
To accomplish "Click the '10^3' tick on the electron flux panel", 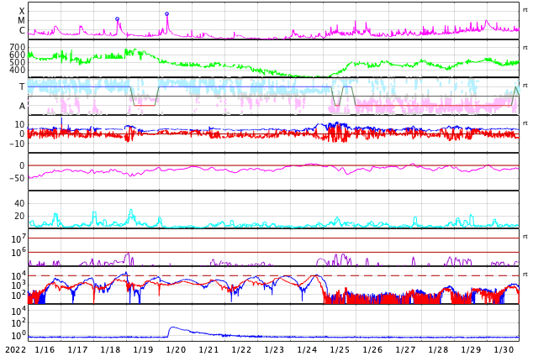I will pos(18,285).
